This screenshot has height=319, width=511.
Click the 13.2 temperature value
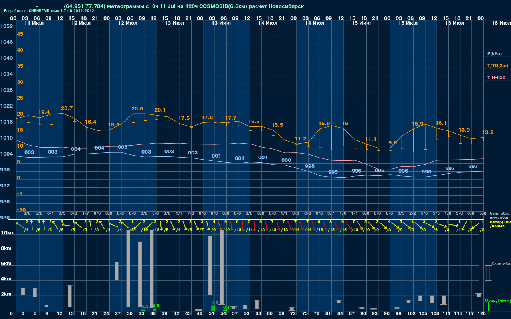[488, 132]
